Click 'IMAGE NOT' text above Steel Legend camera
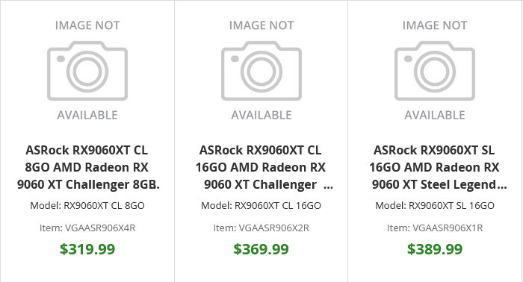This screenshot has height=282, width=523. click(435, 25)
